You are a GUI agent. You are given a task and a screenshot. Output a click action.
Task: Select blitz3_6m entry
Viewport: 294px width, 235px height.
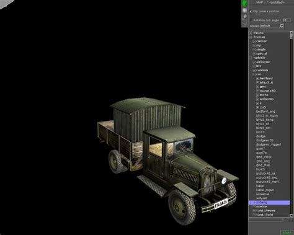click(x=264, y=128)
